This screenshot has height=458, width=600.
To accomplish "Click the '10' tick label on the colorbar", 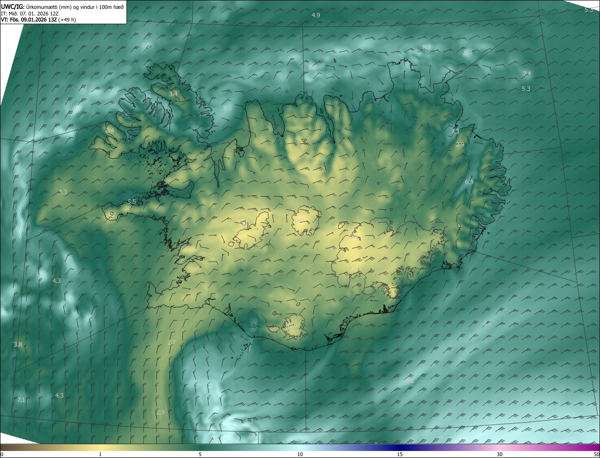I will (x=300, y=455).
